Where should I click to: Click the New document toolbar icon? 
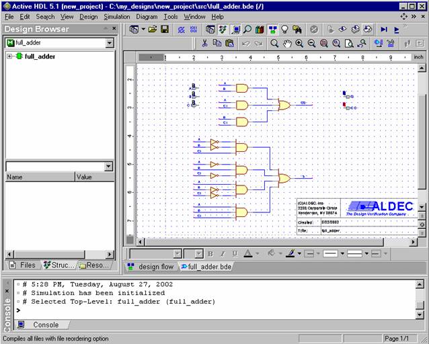tap(134, 30)
